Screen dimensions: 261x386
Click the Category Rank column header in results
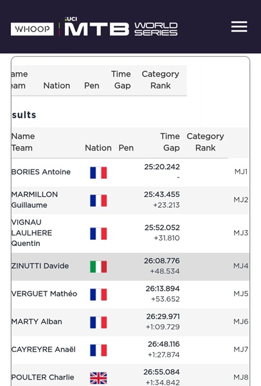206,142
